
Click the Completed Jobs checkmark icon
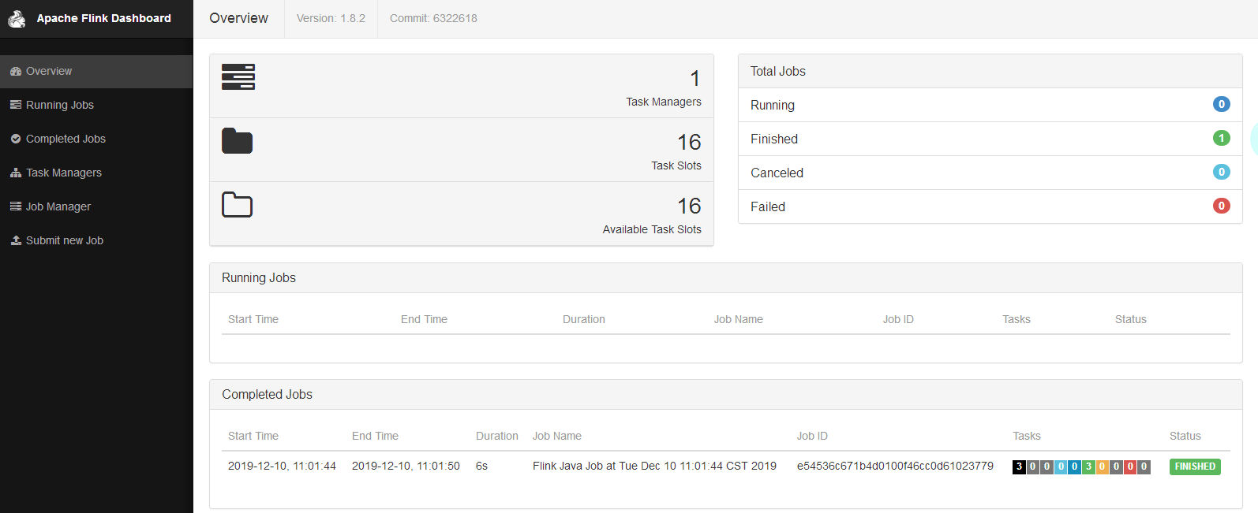pyautogui.click(x=16, y=139)
